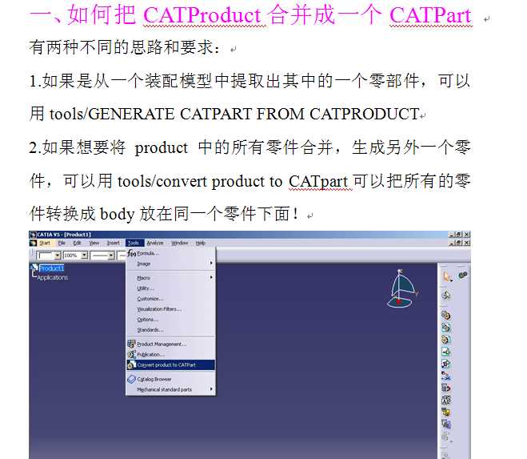
Task: Click the Selective Load icon
Action: point(446,413)
